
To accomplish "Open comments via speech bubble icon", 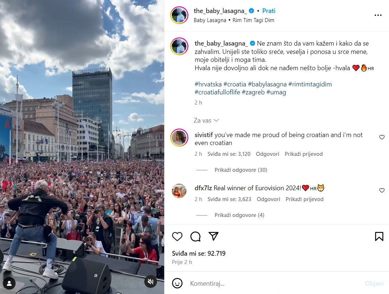I will coord(195,237).
